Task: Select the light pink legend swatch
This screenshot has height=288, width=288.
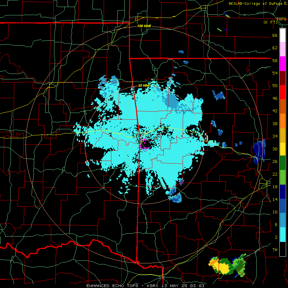Action: pyautogui.click(x=283, y=49)
